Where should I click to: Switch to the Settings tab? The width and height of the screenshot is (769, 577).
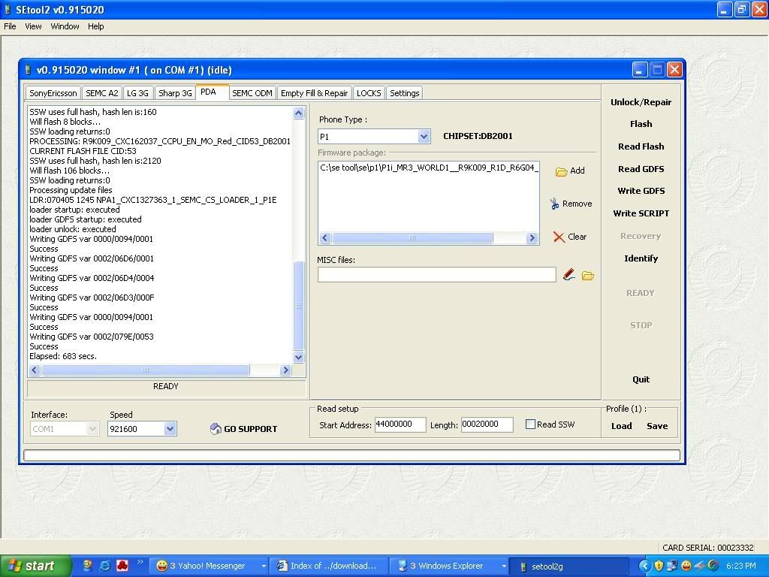[x=405, y=93]
